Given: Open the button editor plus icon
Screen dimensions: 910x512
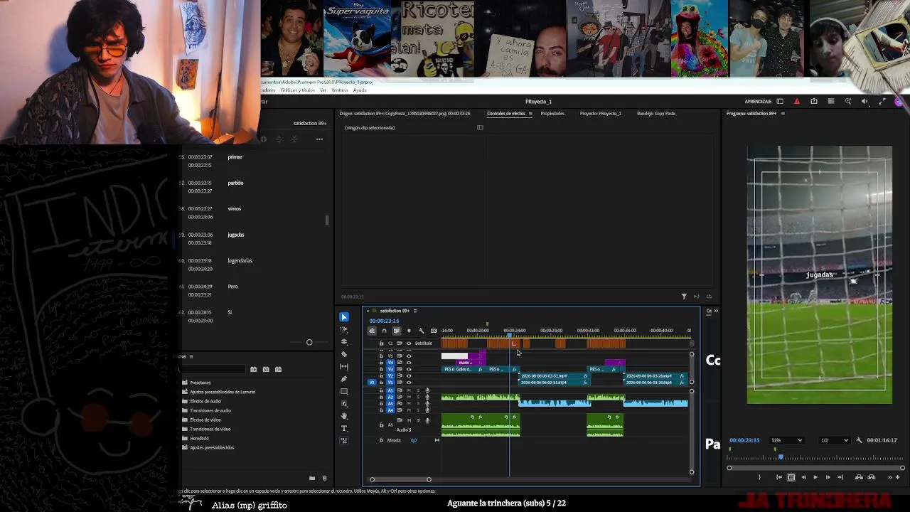Looking at the screenshot, I should 897,477.
